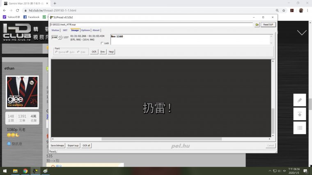
Task: Open the Yahoo bookmark
Action: (11, 17)
